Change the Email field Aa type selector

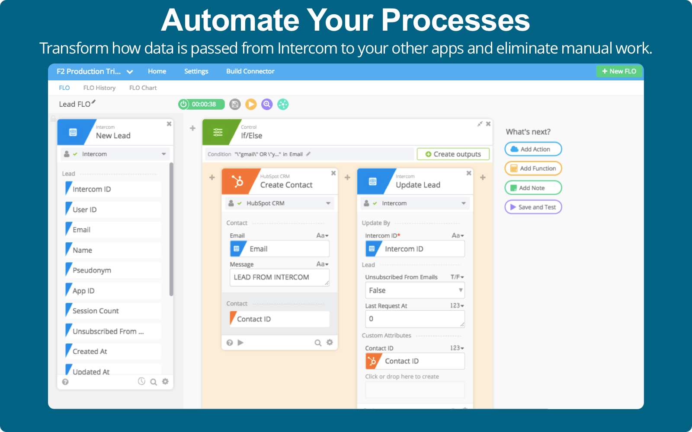pos(322,235)
